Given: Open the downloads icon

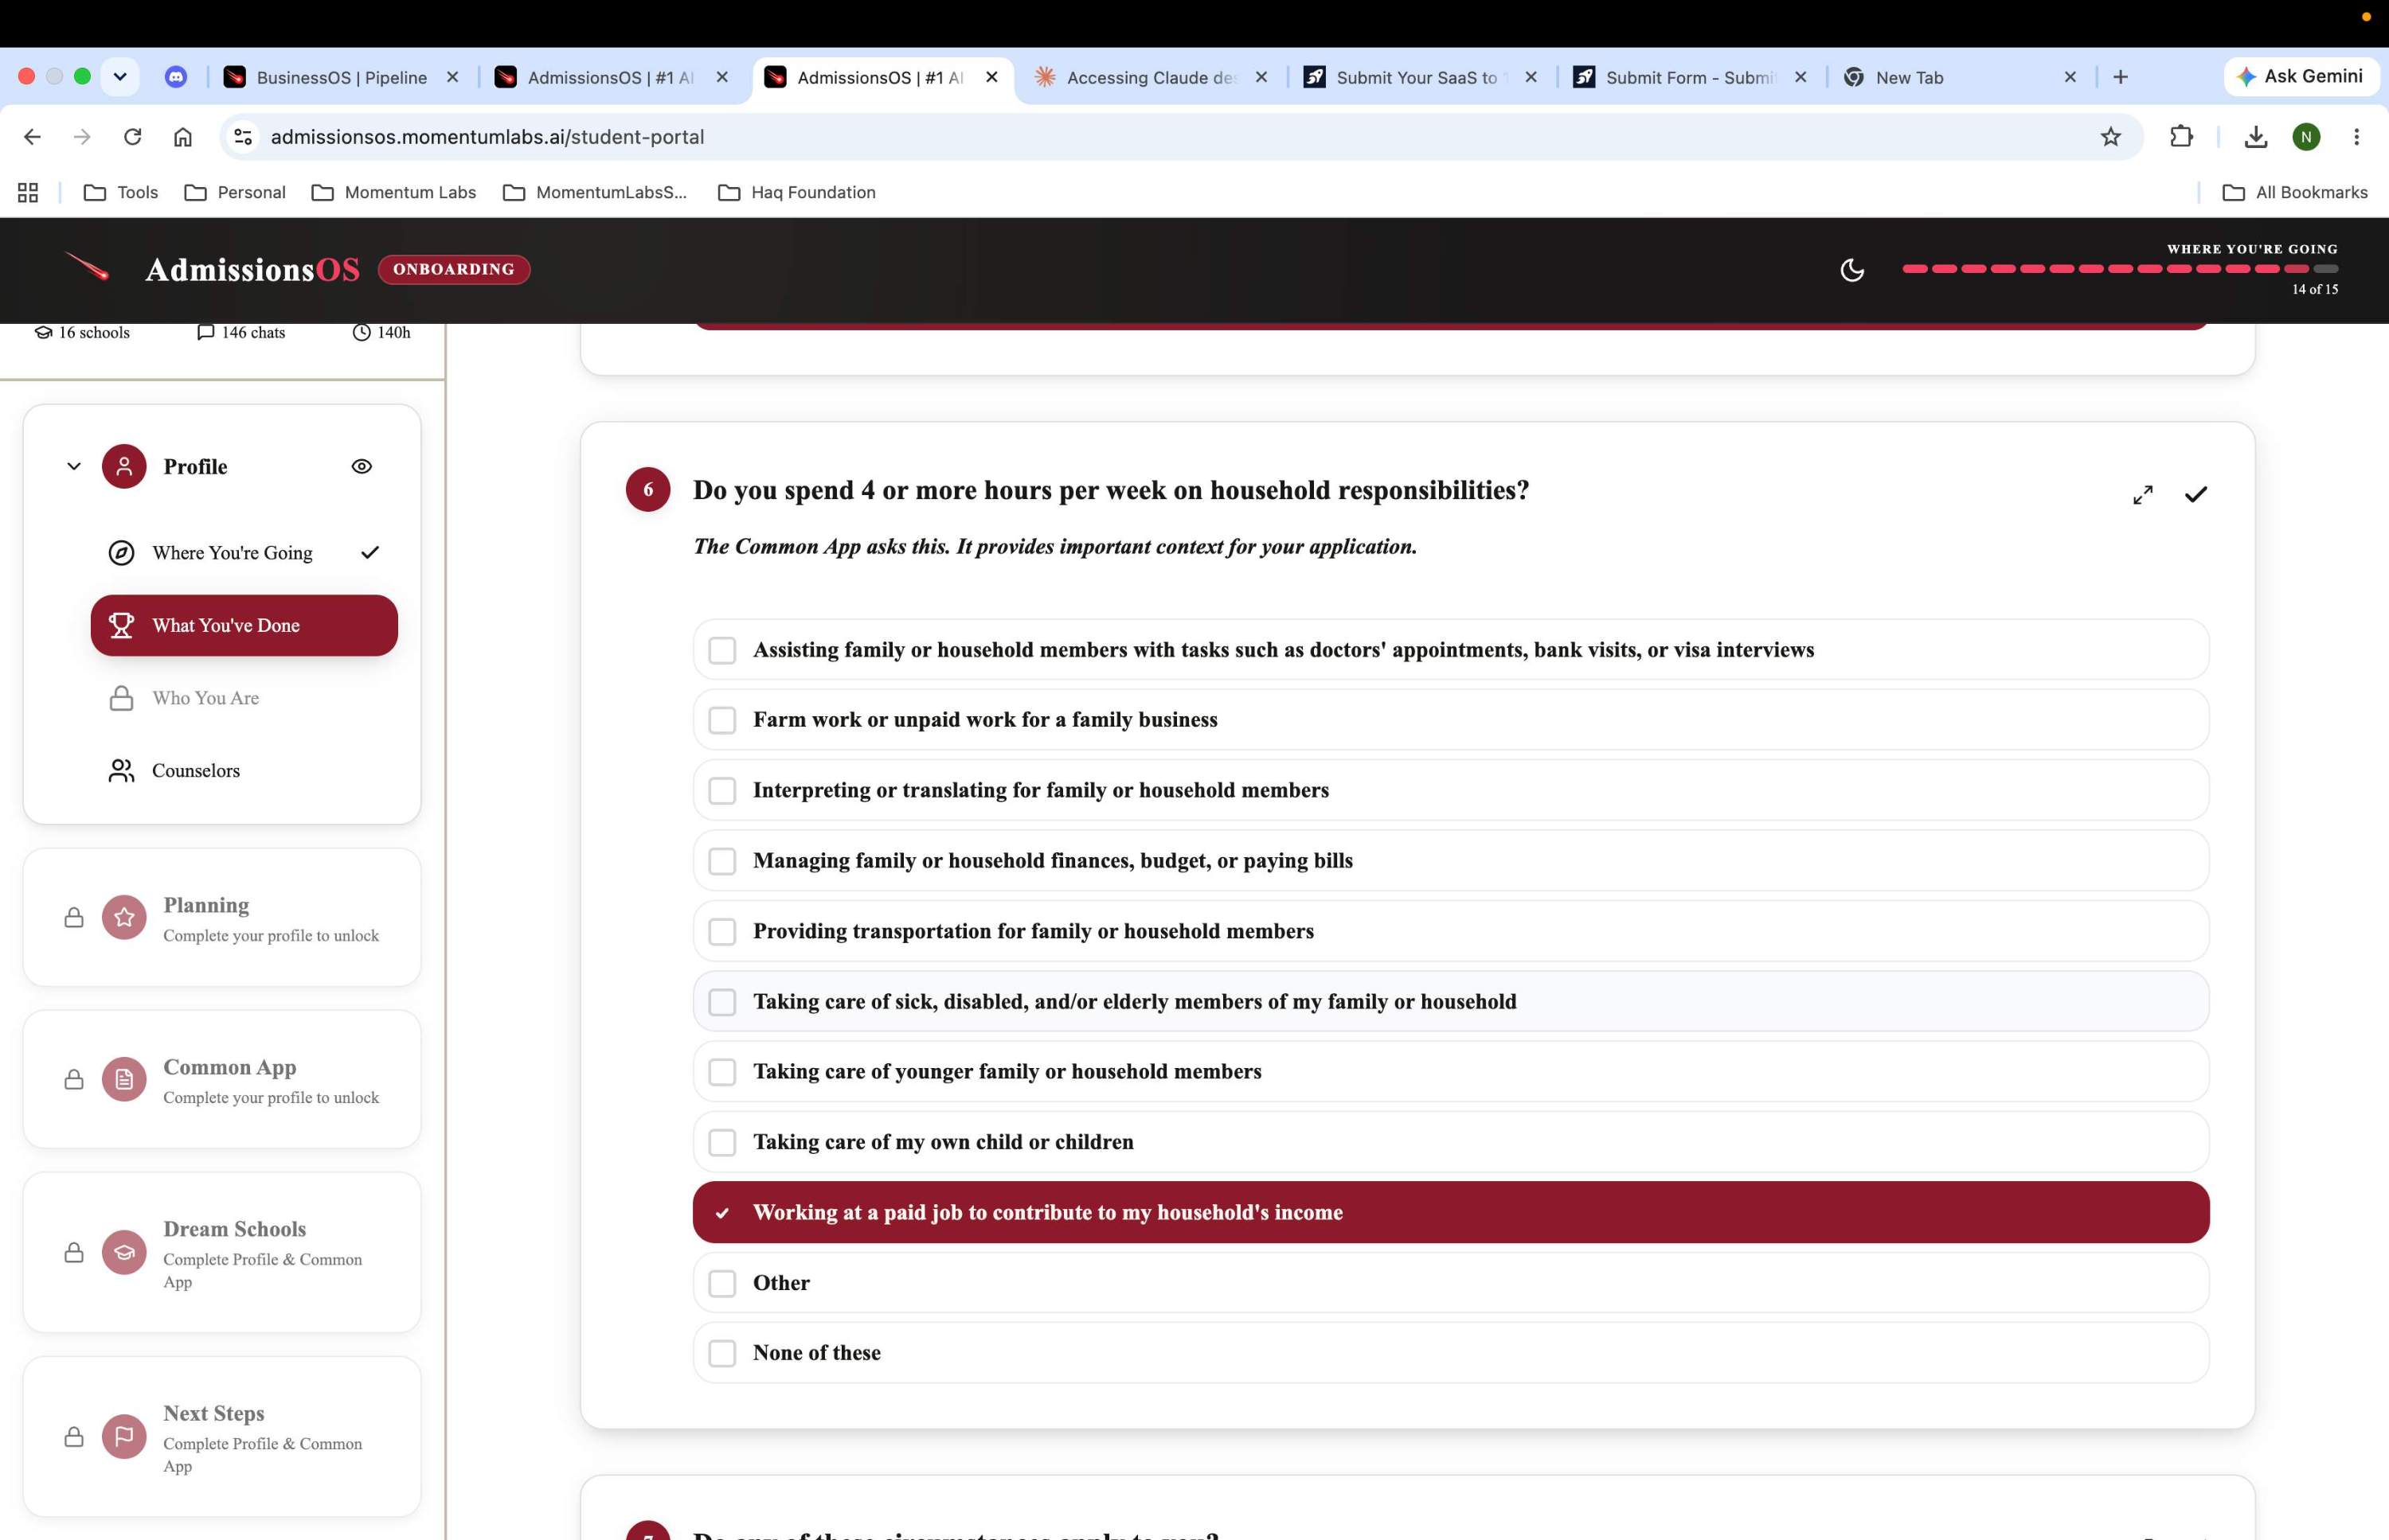Looking at the screenshot, I should [2255, 137].
